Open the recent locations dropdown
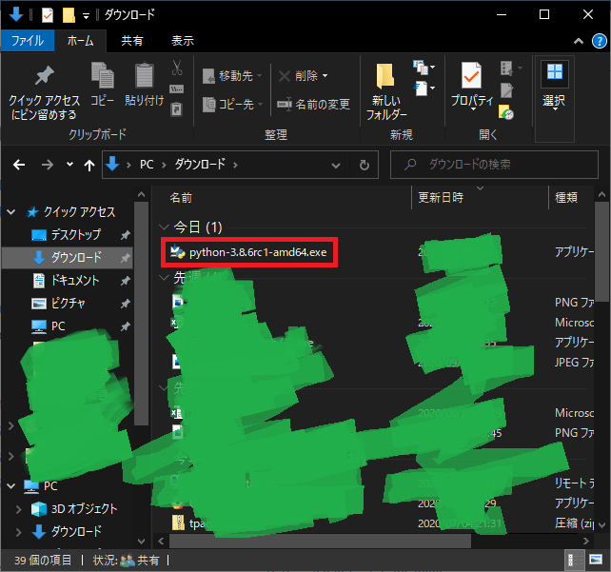This screenshot has width=611, height=572. point(69,165)
